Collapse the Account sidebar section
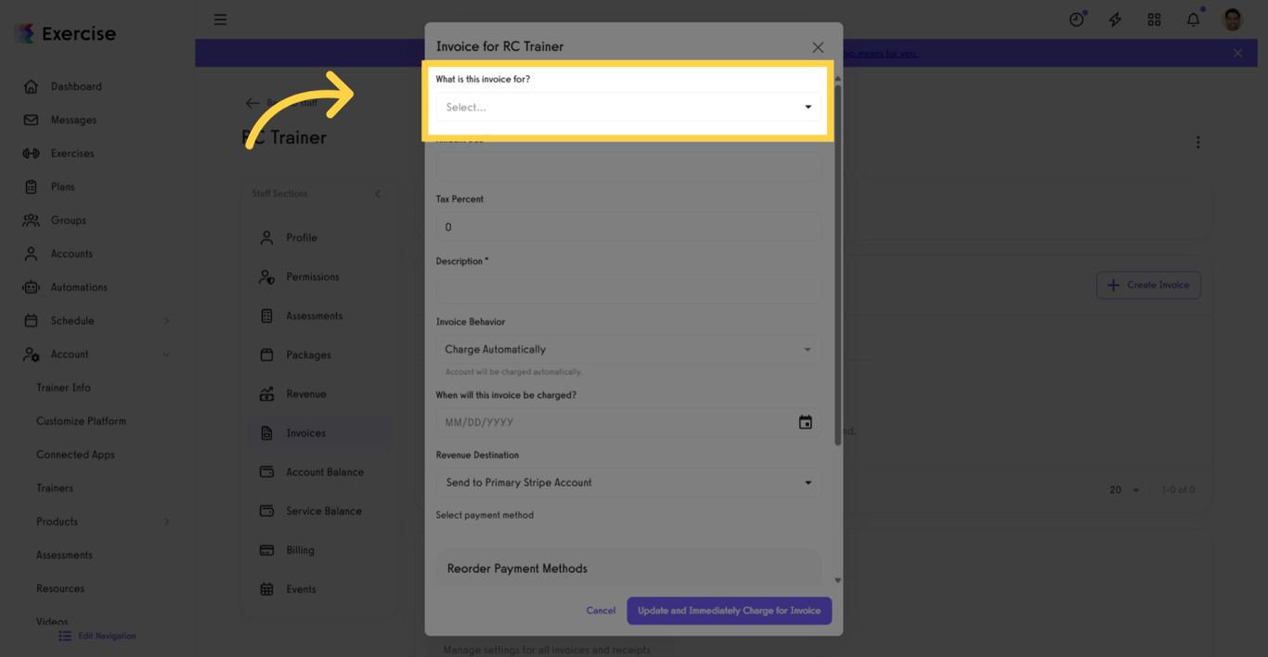 [x=167, y=354]
